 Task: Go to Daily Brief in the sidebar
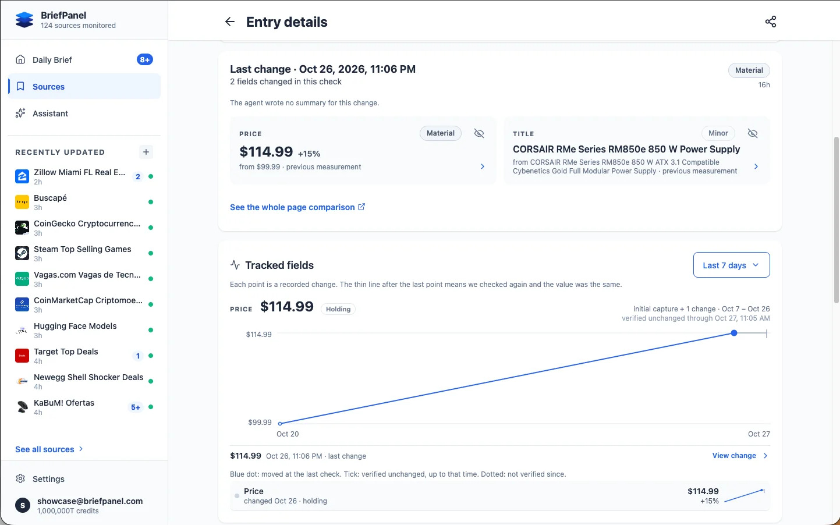click(x=84, y=60)
